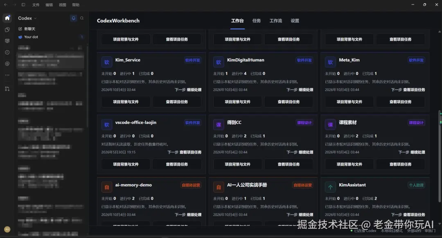
Task: Click the Kim_Service project icon
Action: point(107,62)
